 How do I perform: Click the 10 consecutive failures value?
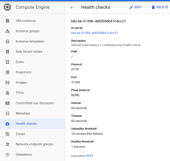coord(87,134)
